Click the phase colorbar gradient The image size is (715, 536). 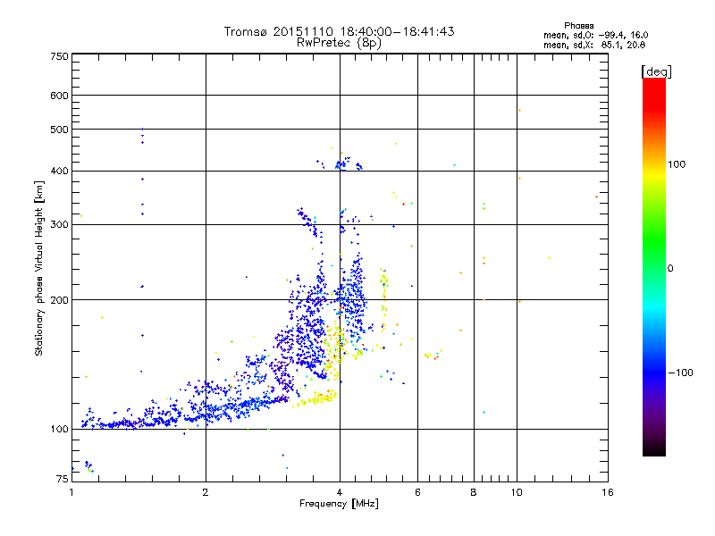(654, 266)
